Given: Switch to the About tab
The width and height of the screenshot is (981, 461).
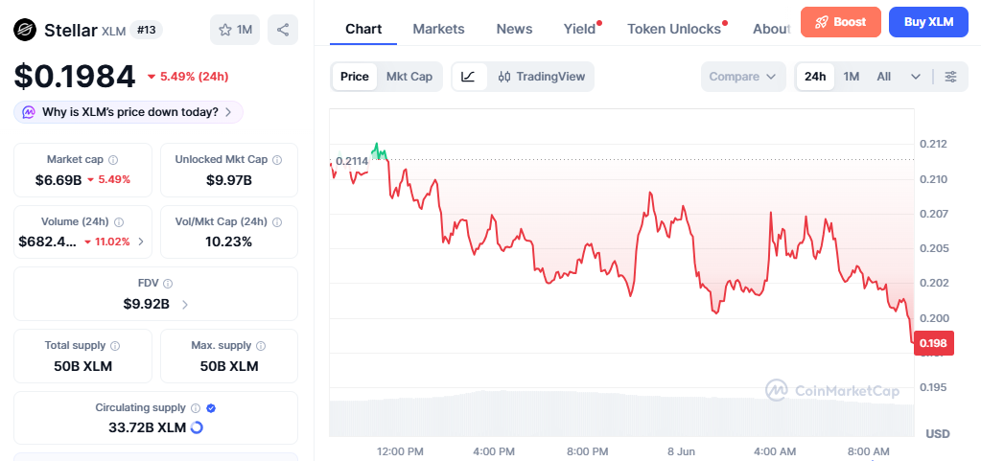Looking at the screenshot, I should point(771,29).
